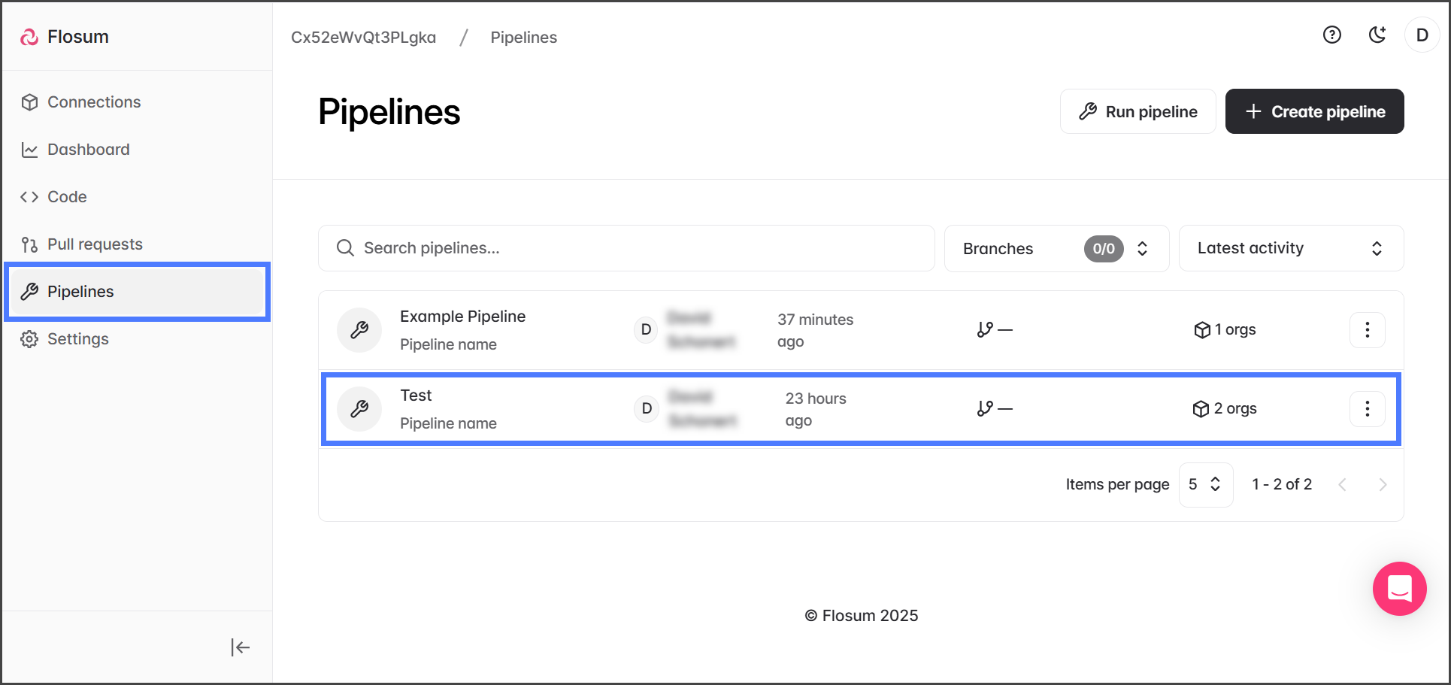Screen dimensions: 1451x685
Task: Change items per page dropdown
Action: click(1205, 485)
